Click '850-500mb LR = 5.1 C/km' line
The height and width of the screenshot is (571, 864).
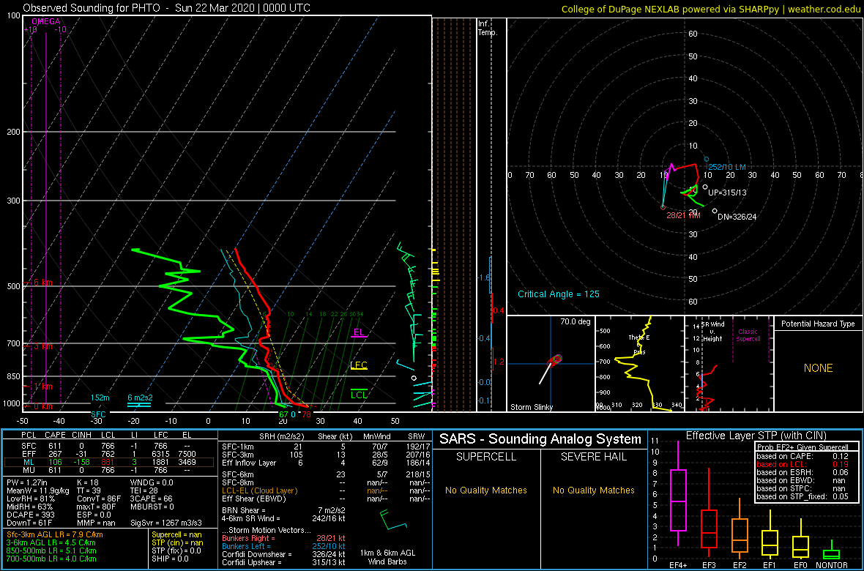click(51, 550)
